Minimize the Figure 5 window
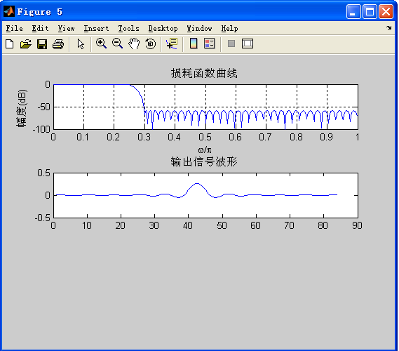399x351 pixels. pos(353,12)
